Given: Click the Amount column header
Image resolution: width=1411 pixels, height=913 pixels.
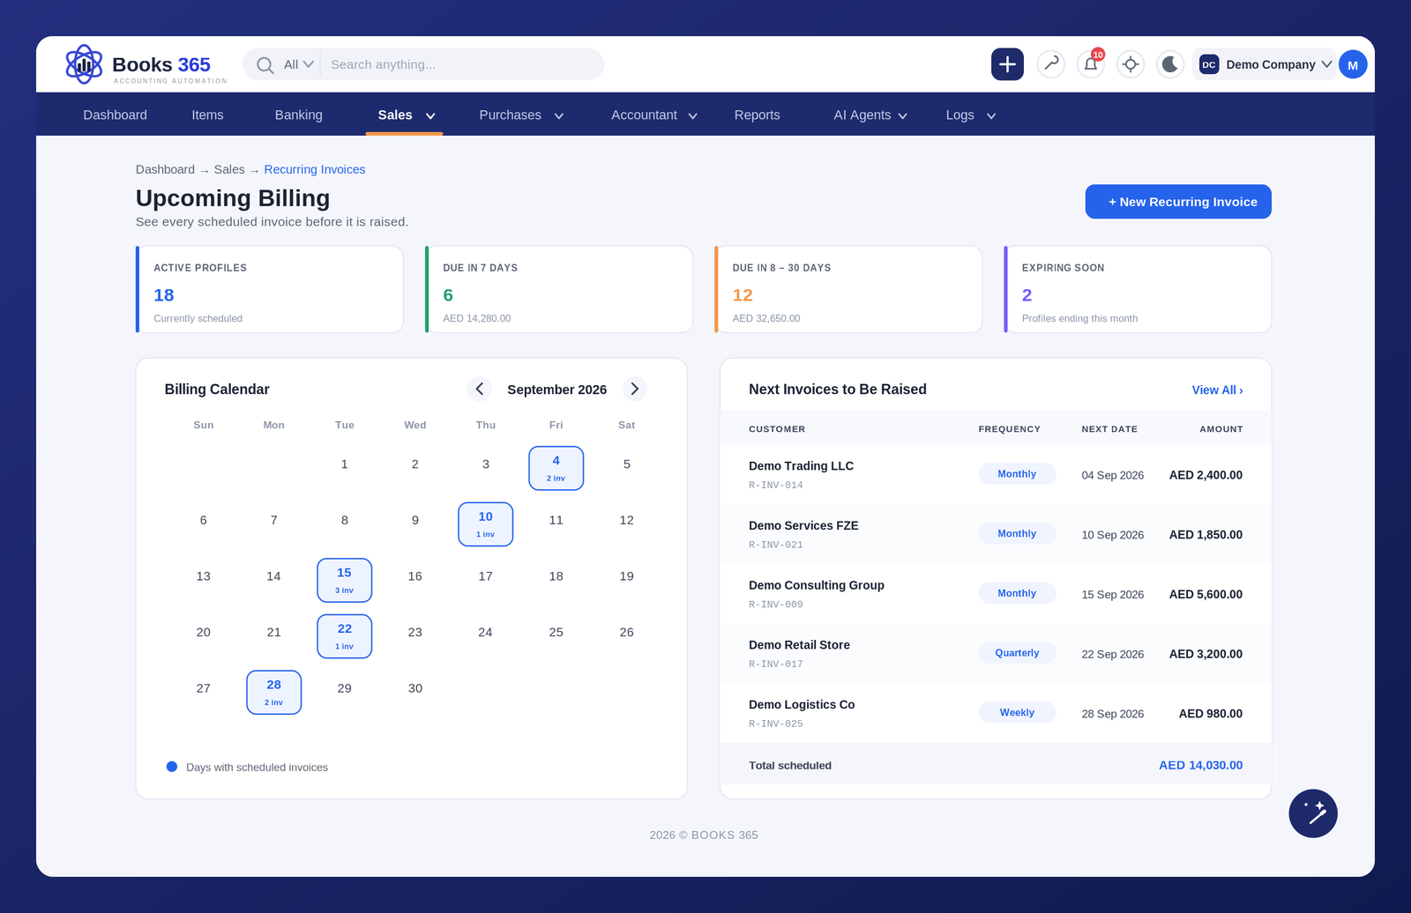Looking at the screenshot, I should pos(1221,429).
